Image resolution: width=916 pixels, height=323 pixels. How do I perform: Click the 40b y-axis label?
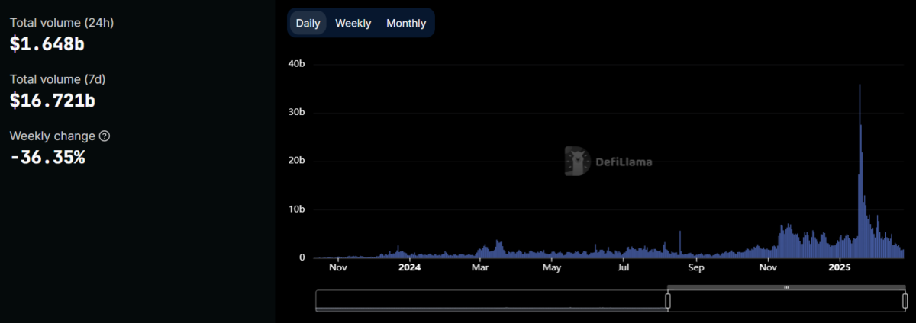(297, 64)
